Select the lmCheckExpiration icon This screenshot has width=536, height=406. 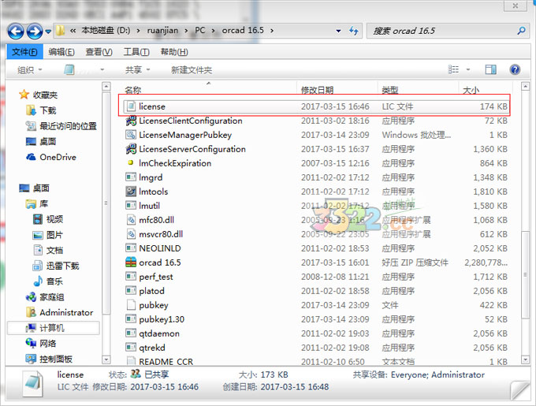coord(131,163)
